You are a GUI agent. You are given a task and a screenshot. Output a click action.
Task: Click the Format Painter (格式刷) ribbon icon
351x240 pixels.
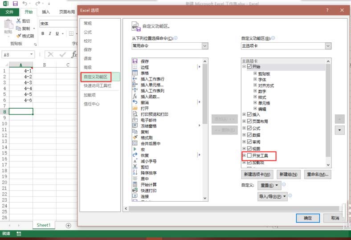point(19,36)
